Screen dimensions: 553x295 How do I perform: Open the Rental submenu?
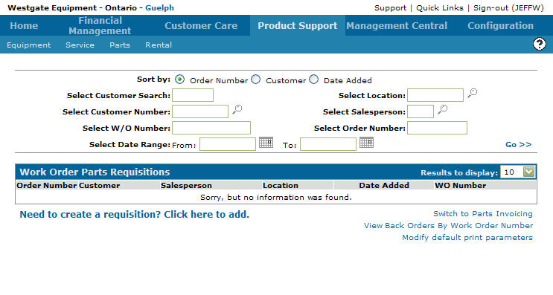pos(159,45)
